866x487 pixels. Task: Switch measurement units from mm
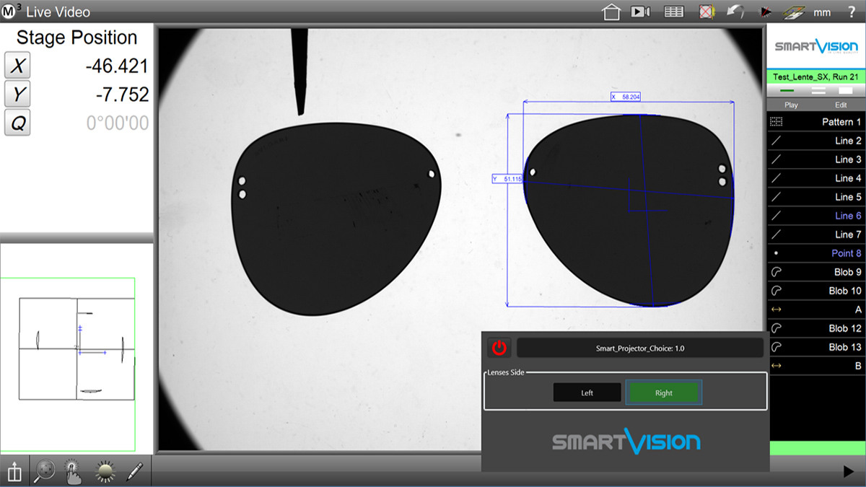point(822,12)
